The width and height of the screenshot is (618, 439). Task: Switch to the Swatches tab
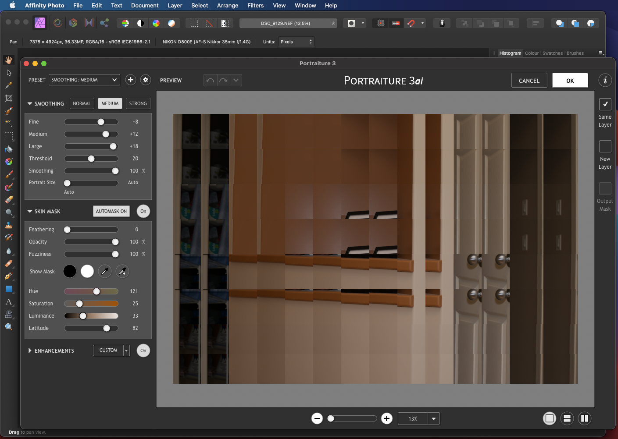pos(552,53)
